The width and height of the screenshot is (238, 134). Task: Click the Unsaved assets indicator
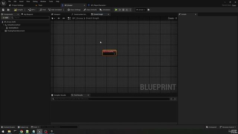(211, 127)
